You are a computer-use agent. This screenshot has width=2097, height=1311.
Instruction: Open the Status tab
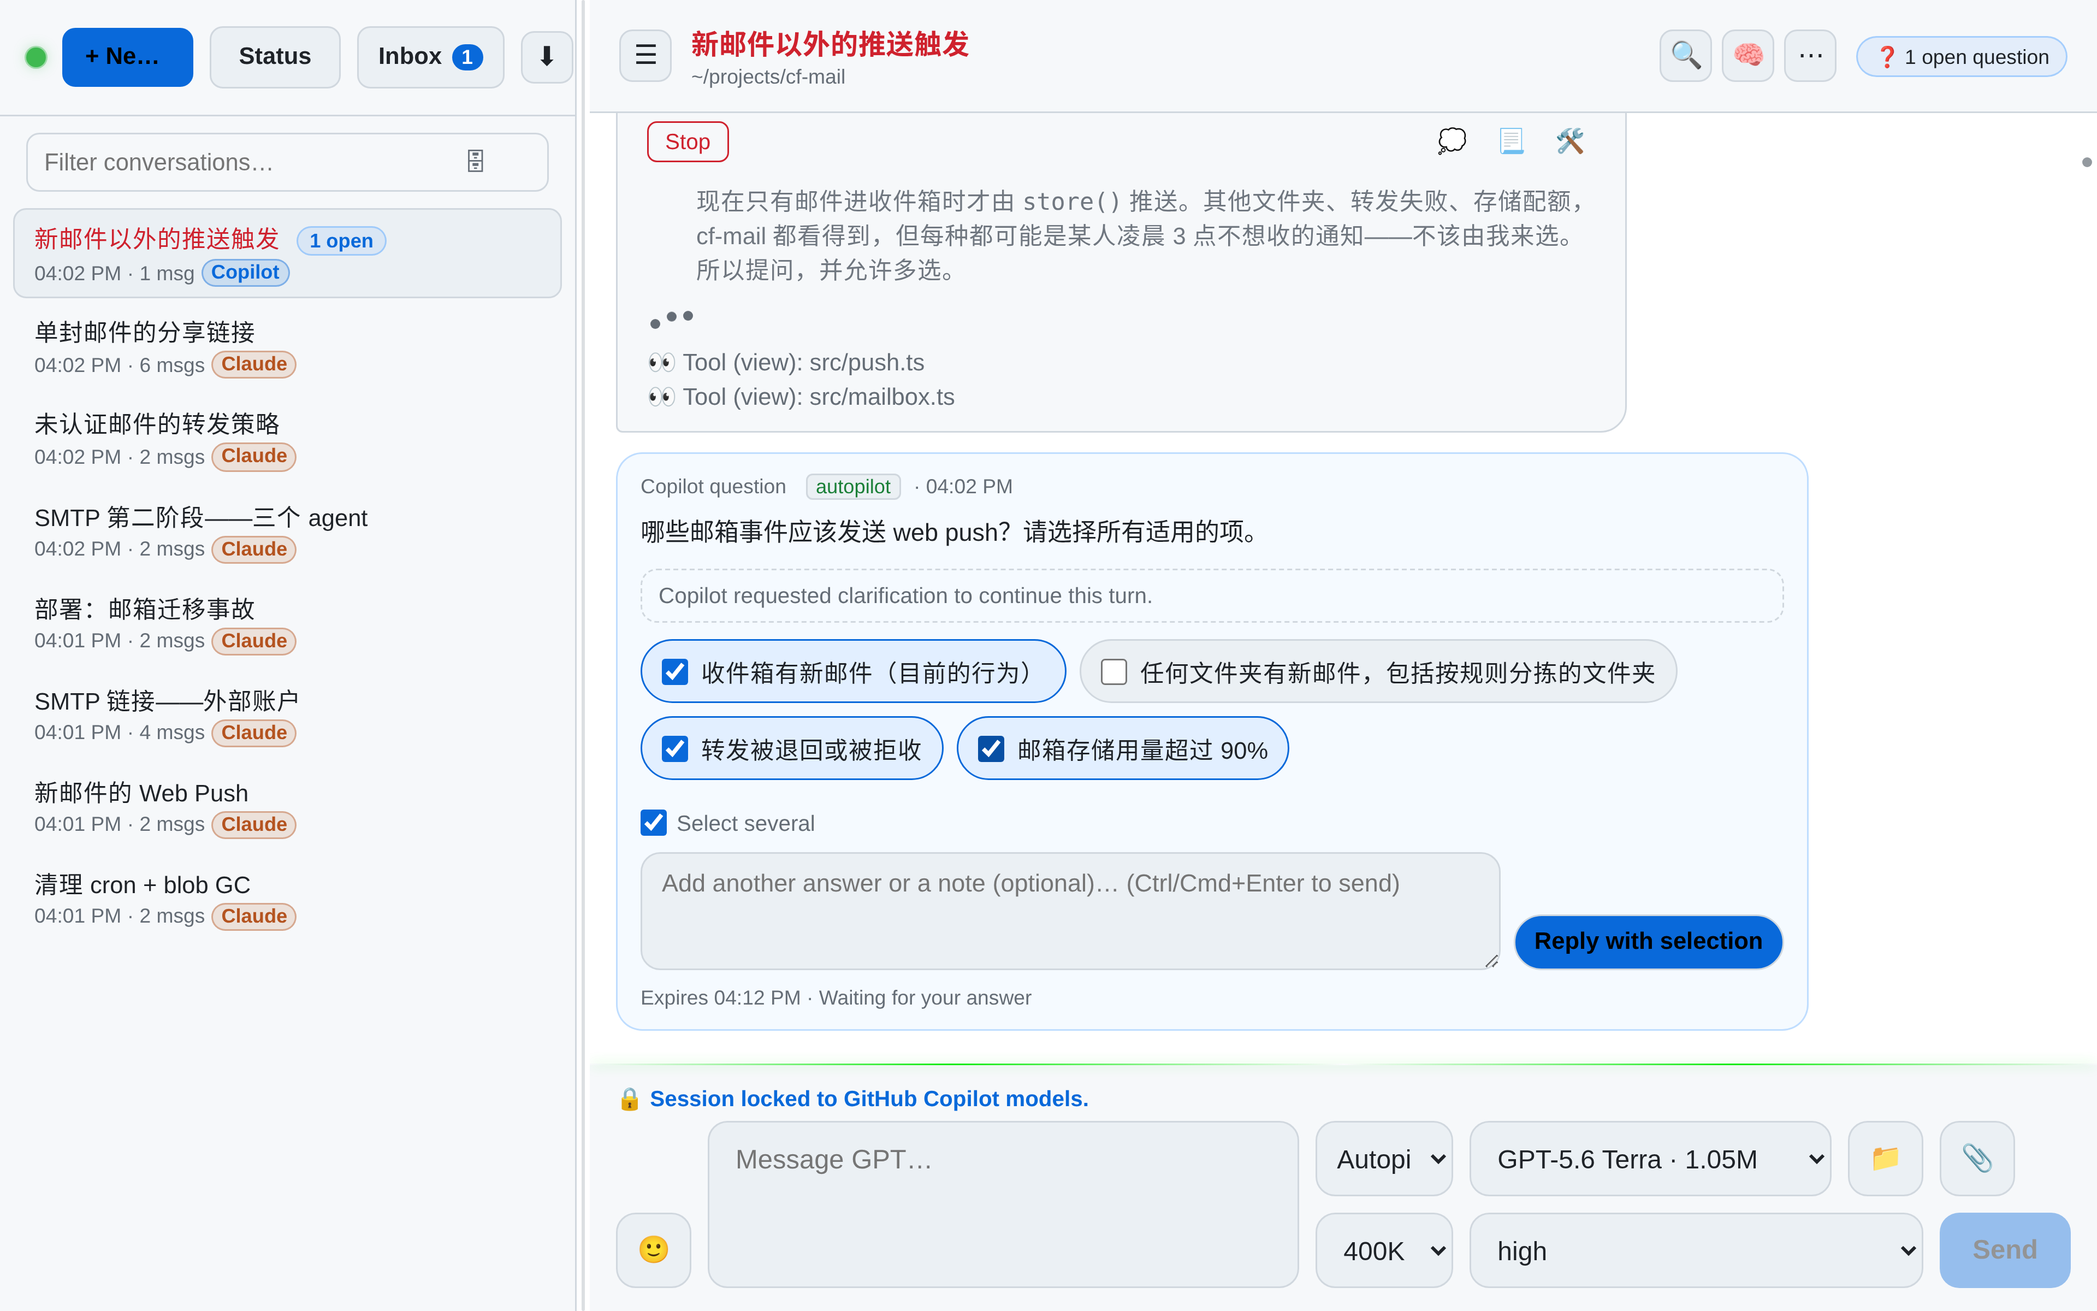(x=275, y=57)
